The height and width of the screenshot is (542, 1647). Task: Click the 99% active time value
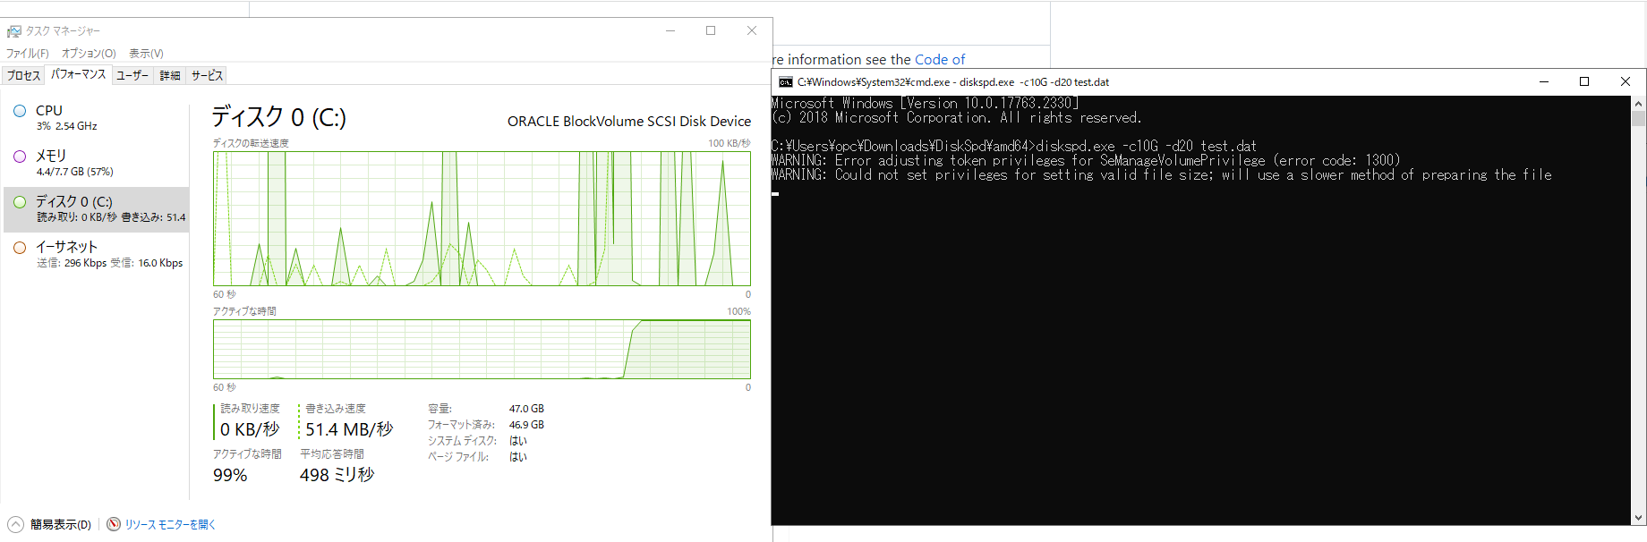[230, 475]
